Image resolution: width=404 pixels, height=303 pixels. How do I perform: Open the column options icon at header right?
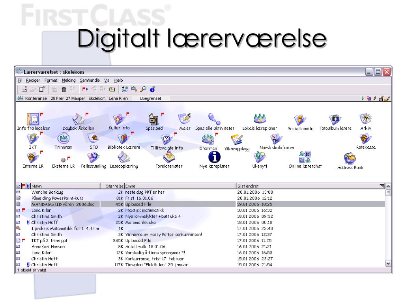click(x=382, y=186)
